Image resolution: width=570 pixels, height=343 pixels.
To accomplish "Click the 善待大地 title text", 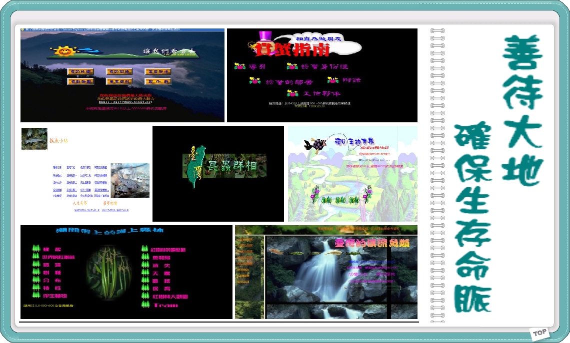I will click(x=522, y=110).
